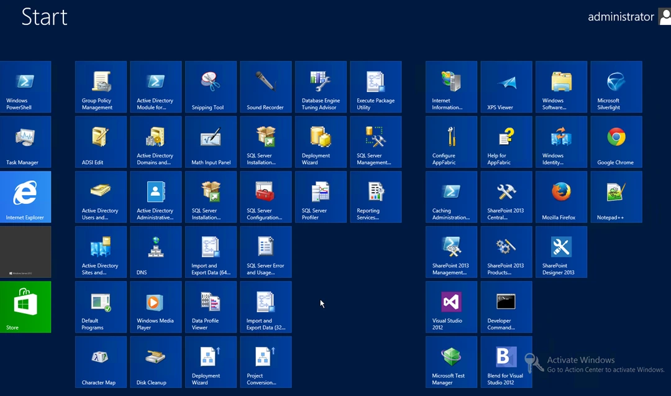Viewport: 671px width, 396px height.
Task: Open SharePoint 2013 Products Configuration tile
Action: pos(506,252)
